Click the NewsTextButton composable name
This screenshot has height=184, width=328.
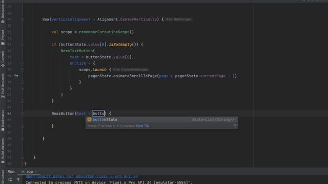coord(77,51)
